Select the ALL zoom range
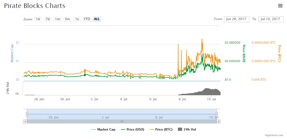287x139 pixels. [97, 19]
